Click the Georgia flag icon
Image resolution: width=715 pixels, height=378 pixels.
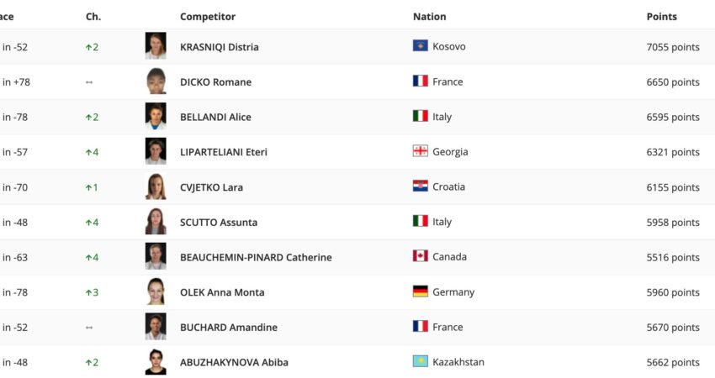click(421, 151)
